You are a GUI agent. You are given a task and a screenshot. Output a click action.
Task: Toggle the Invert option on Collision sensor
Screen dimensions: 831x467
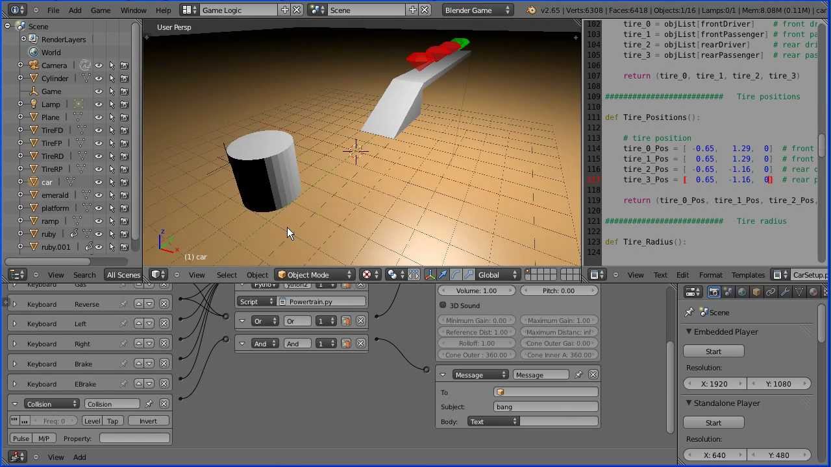(148, 421)
